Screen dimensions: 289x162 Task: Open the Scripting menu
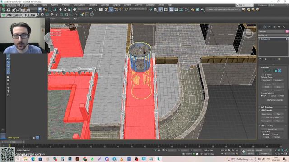tap(117, 5)
